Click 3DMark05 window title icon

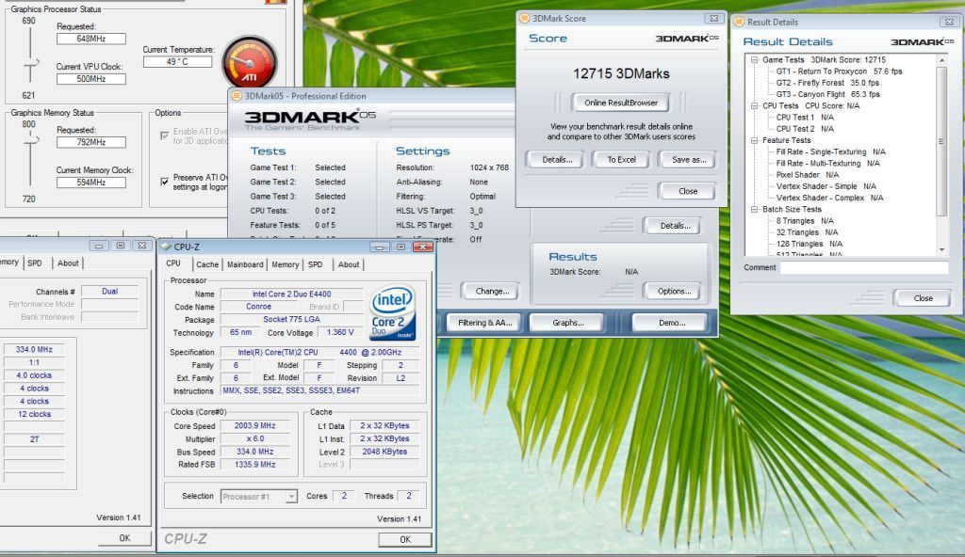237,96
